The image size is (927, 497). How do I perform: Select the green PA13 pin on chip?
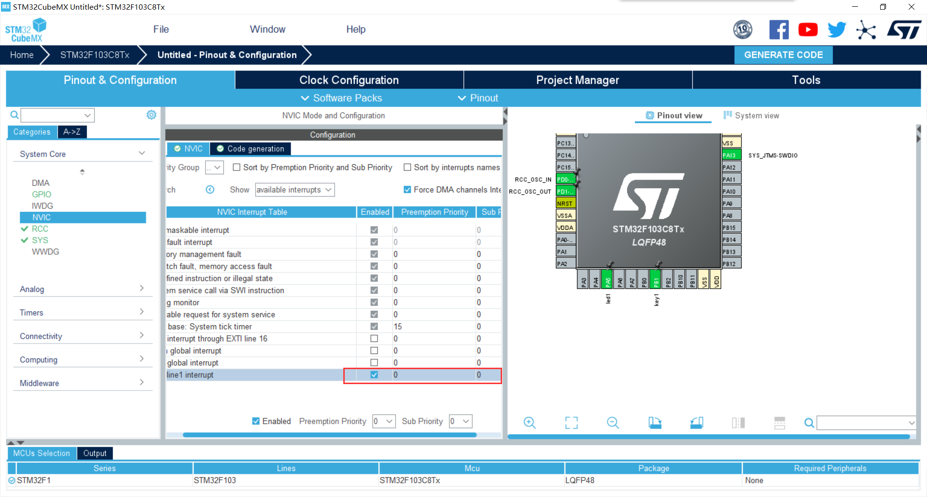[731, 155]
